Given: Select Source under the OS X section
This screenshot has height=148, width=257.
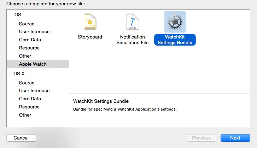Looking at the screenshot, I should point(27,83).
